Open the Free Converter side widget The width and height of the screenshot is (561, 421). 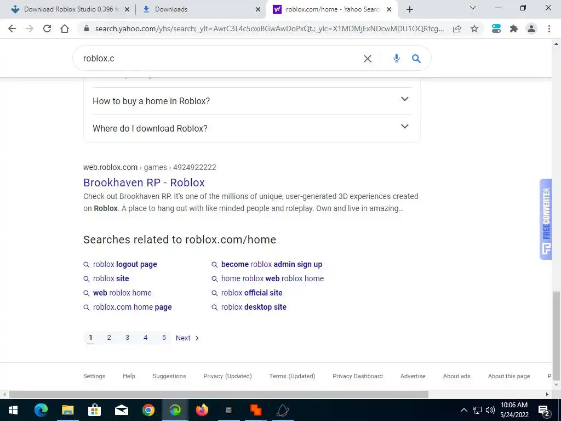coord(546,219)
